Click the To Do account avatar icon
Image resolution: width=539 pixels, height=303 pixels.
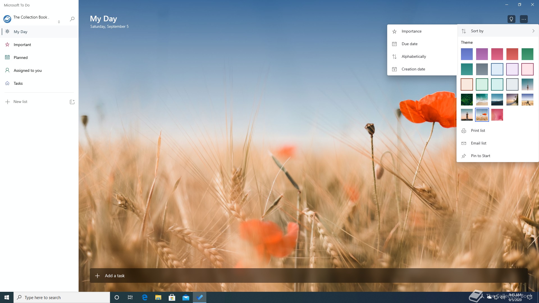click(7, 19)
